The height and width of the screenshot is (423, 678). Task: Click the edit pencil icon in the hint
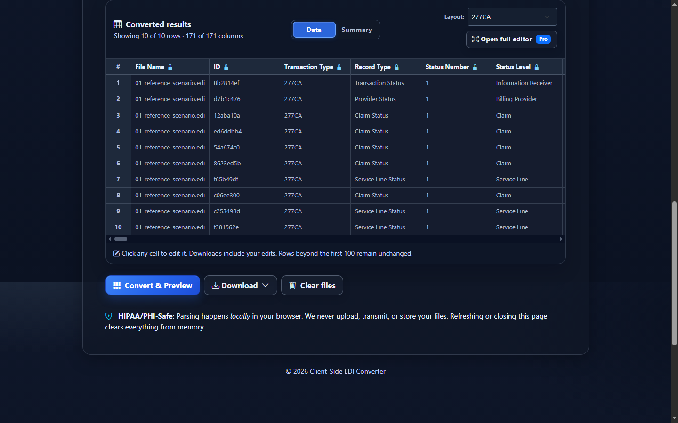pos(117,253)
